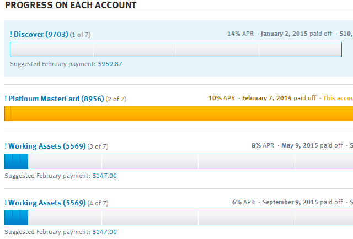Click the Discover account progress bar
This screenshot has height=239, width=353.
(x=176, y=50)
